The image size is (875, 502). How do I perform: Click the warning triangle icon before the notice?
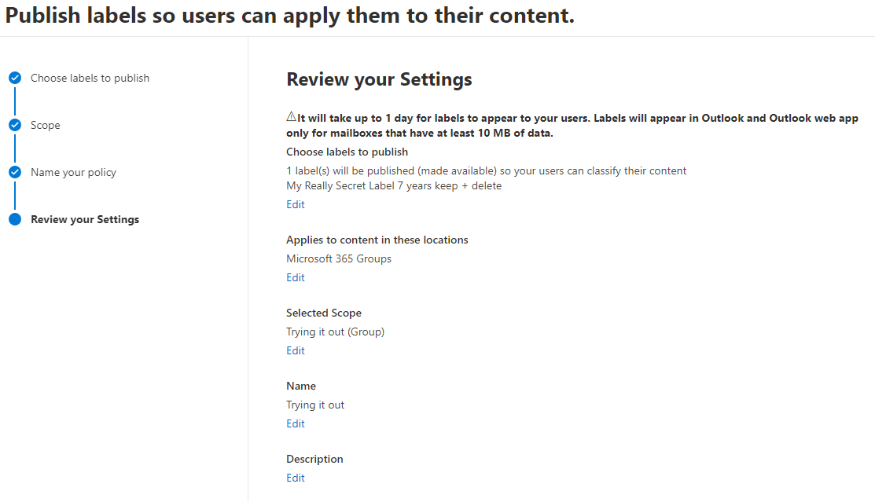(291, 117)
